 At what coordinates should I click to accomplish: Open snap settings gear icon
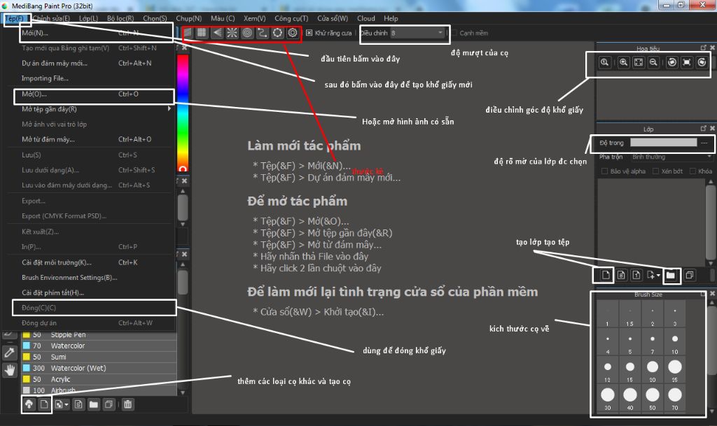pyautogui.click(x=293, y=33)
